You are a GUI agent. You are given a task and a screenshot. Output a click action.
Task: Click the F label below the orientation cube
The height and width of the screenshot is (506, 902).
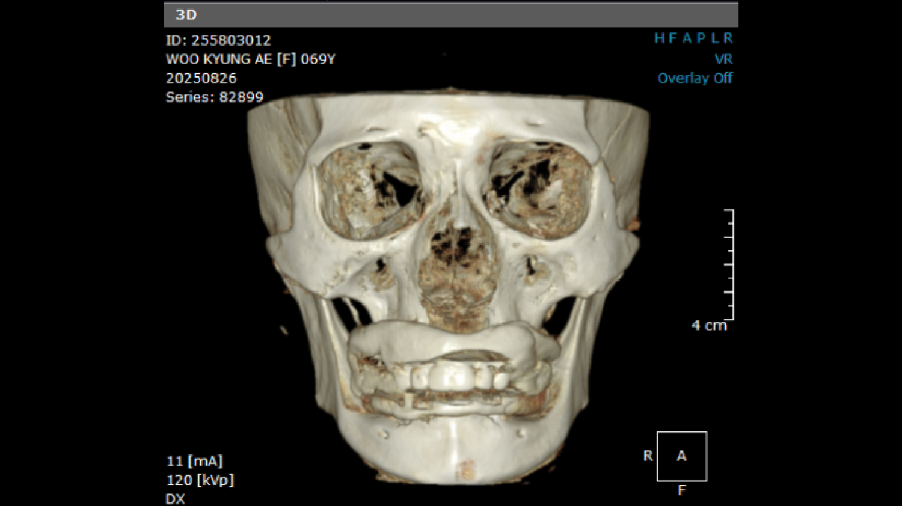point(681,490)
